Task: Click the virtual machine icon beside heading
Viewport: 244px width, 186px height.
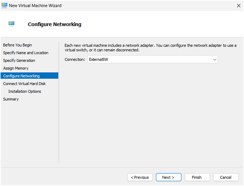Action: tap(11, 24)
